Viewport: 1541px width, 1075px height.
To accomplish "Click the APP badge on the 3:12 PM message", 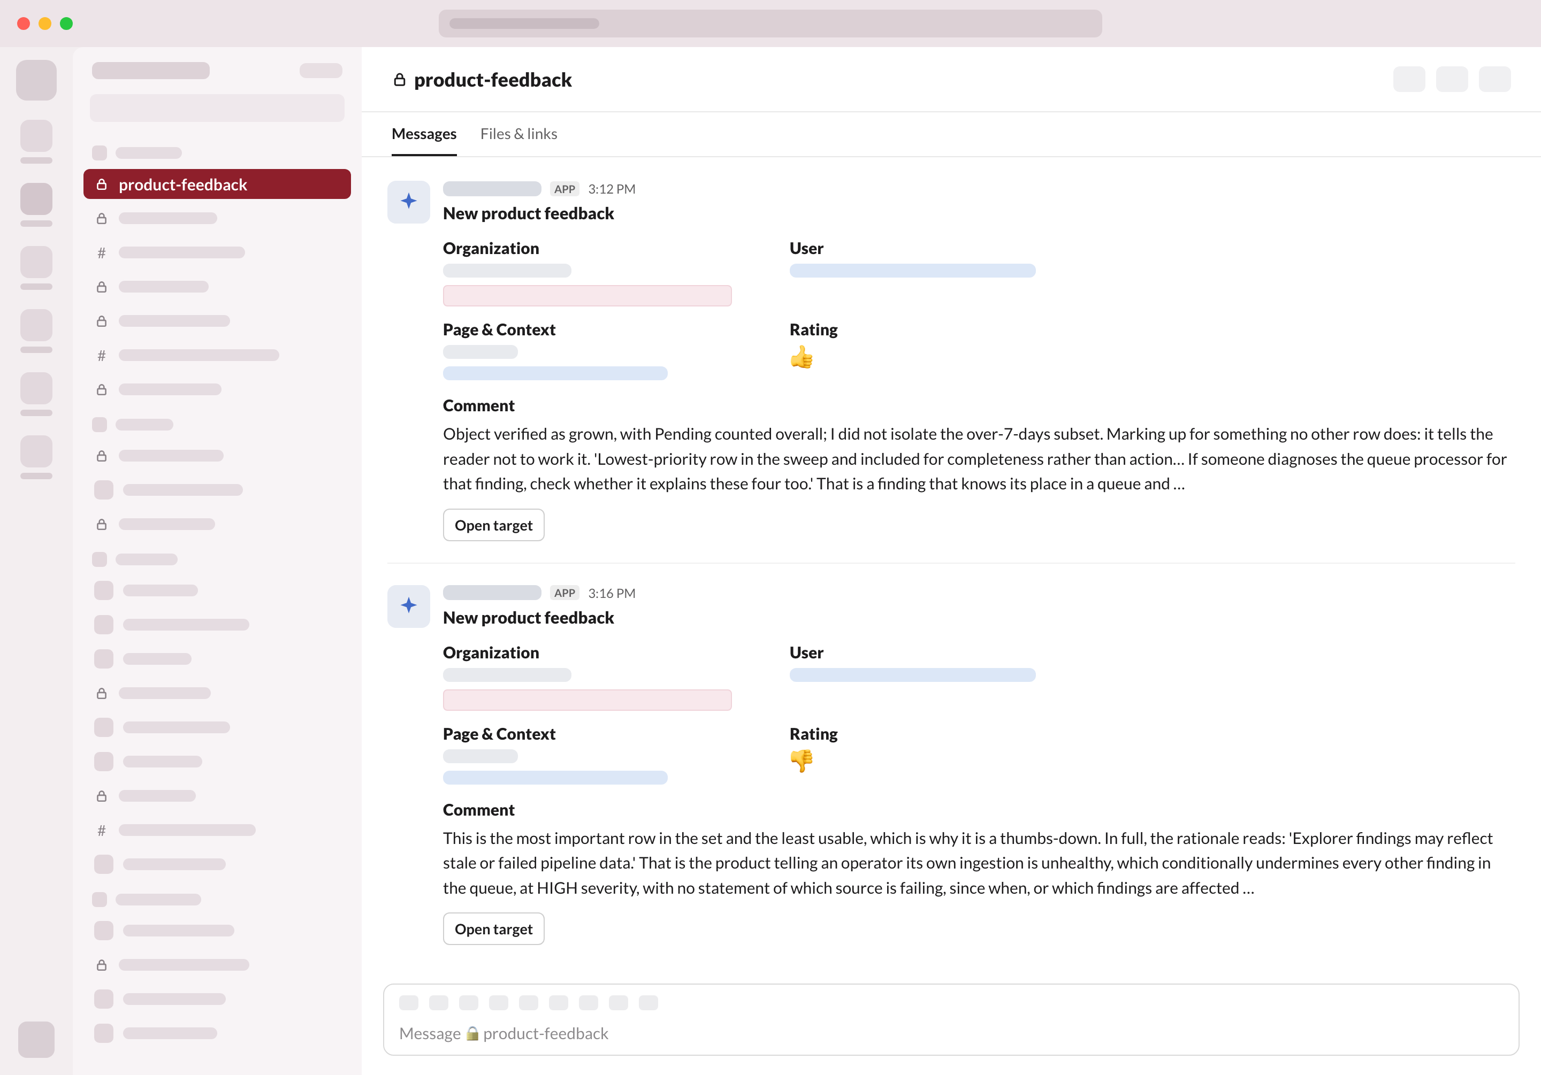I will coord(564,189).
